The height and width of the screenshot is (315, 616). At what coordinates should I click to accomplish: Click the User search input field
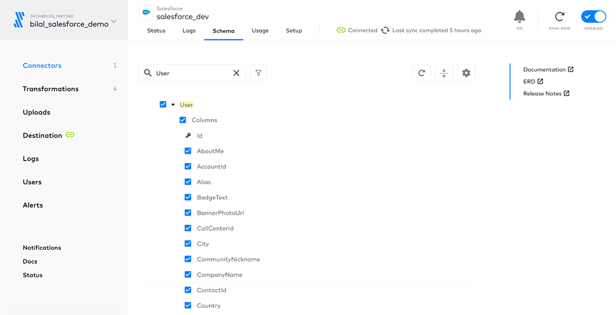190,73
